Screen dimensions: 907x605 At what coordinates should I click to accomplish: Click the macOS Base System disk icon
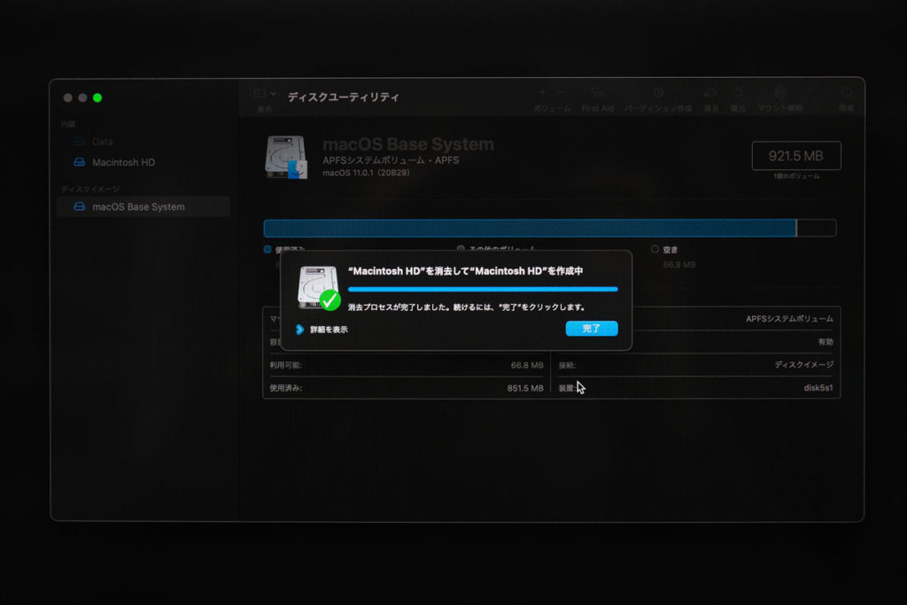point(286,158)
